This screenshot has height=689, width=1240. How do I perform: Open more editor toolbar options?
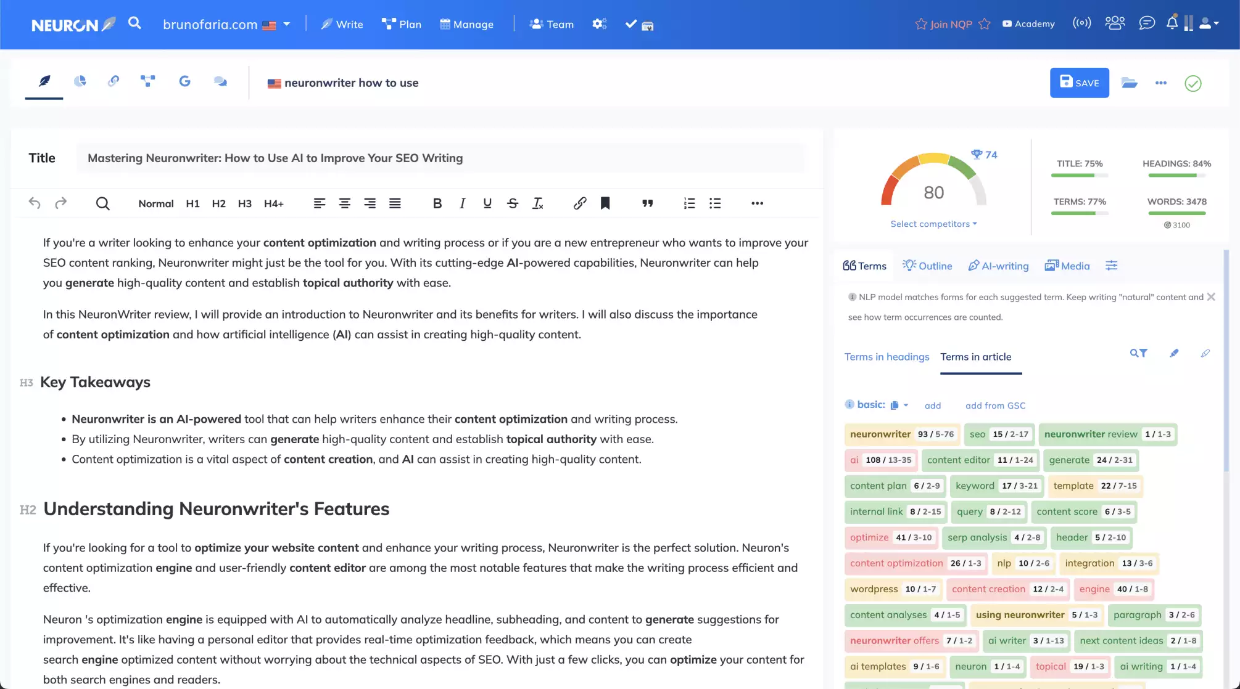click(758, 203)
